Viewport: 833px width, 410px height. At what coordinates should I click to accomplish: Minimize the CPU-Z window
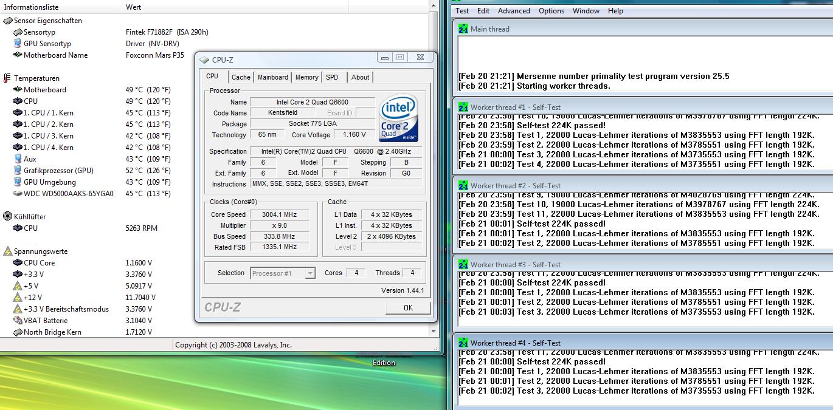[385, 58]
